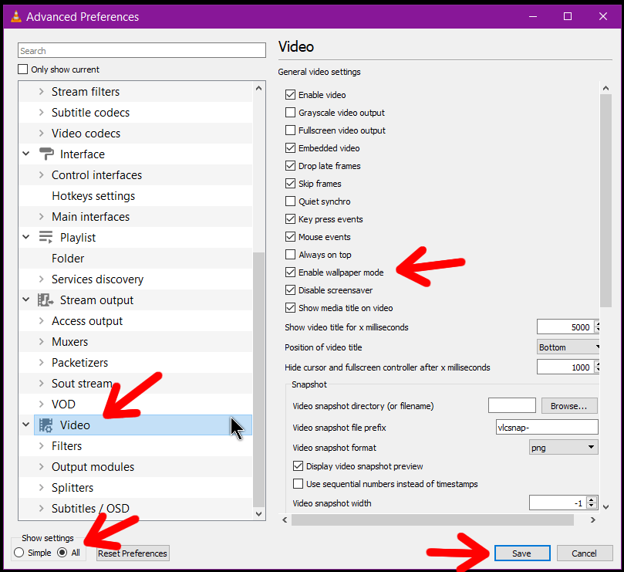The image size is (624, 572).
Task: Click Browse for snapshot directory
Action: 569,405
